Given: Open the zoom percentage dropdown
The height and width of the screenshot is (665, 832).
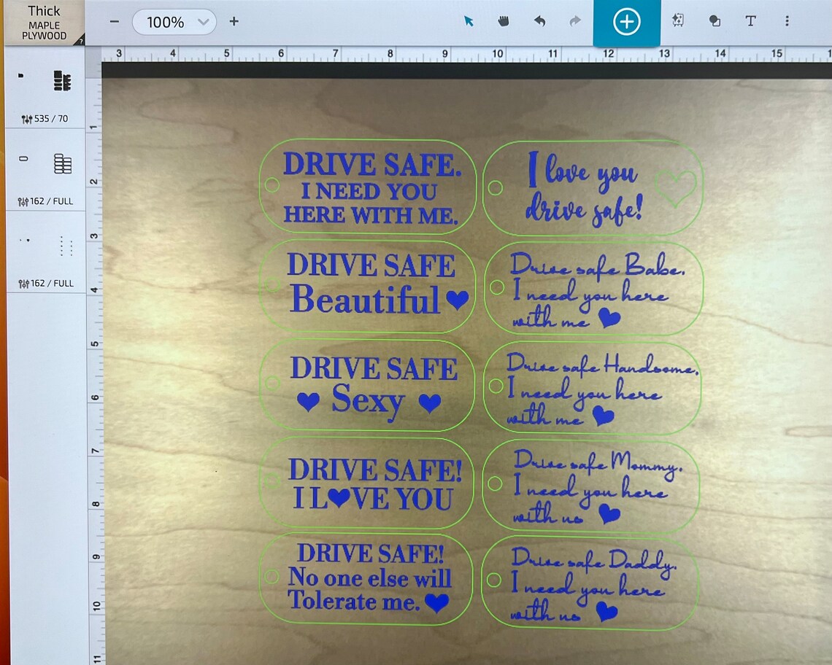Looking at the screenshot, I should click(174, 22).
